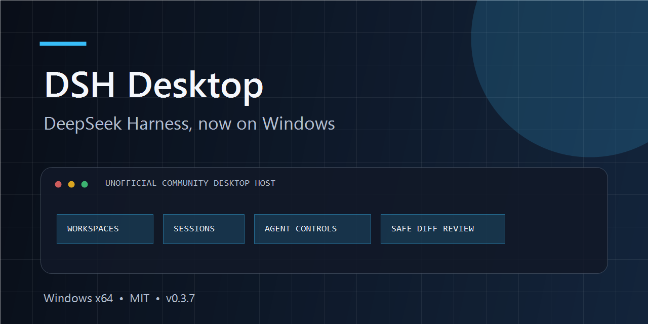648x324 pixels.
Task: Click the "v0.3.7" version text
Action: [180, 298]
